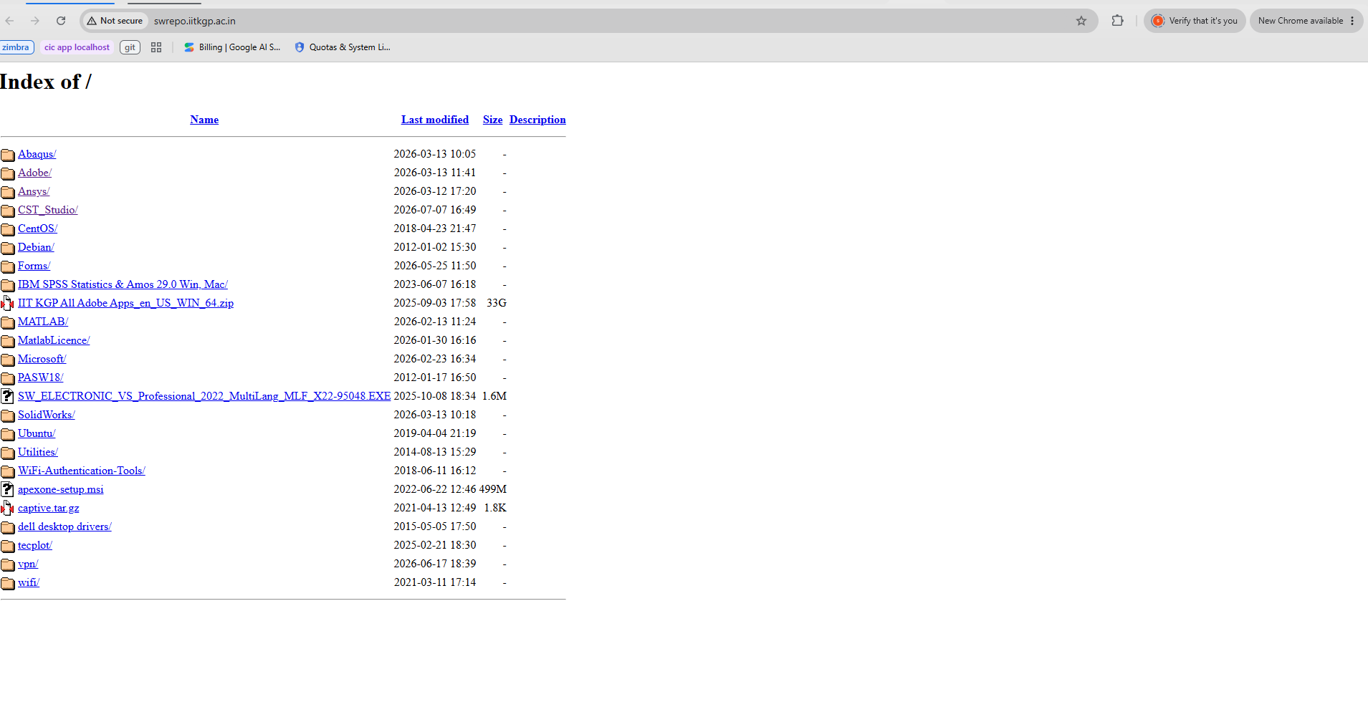
Task: Click the folder icon beside Forms/
Action: tap(8, 266)
